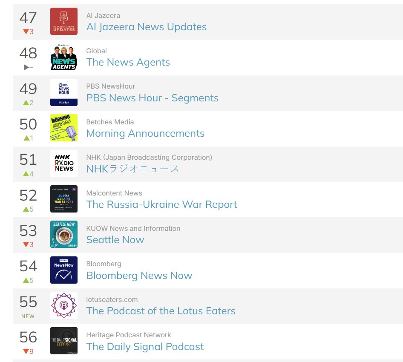403x362 pixels.
Task: Click the rank number 56
Action: pos(28,337)
